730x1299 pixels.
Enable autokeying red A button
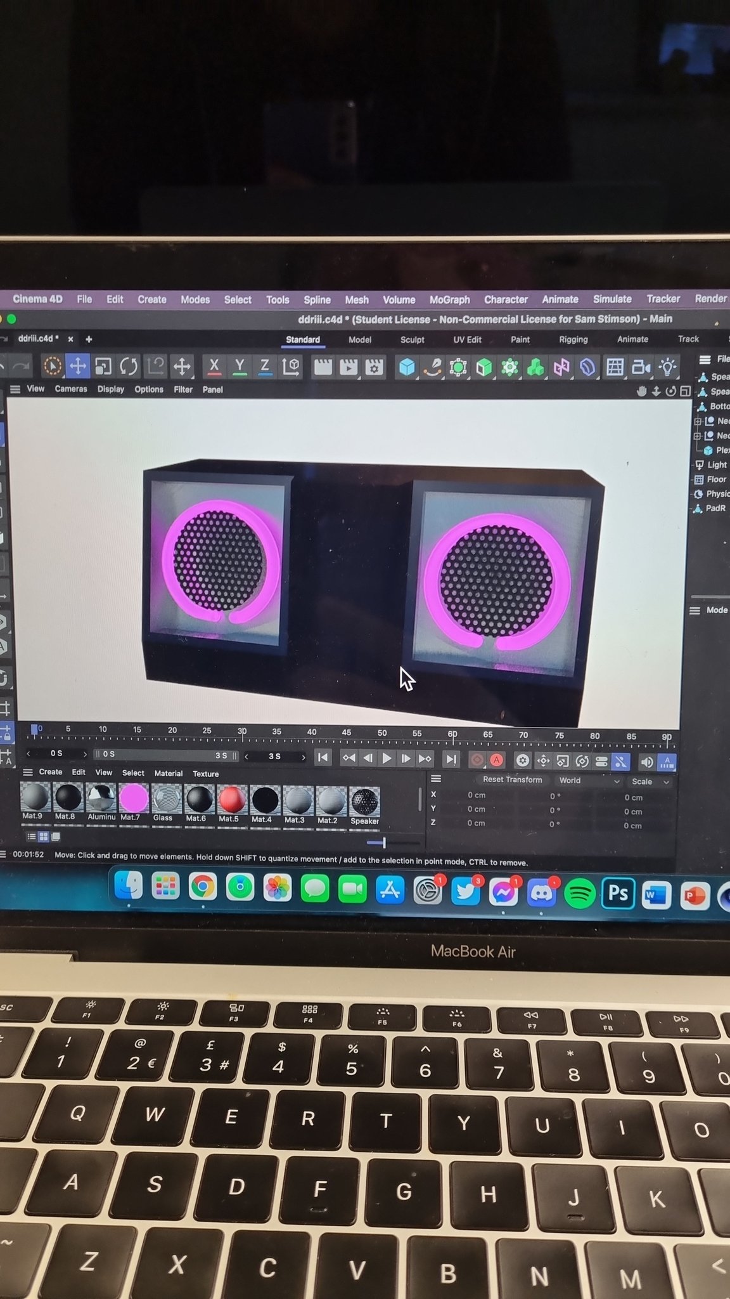coord(497,760)
